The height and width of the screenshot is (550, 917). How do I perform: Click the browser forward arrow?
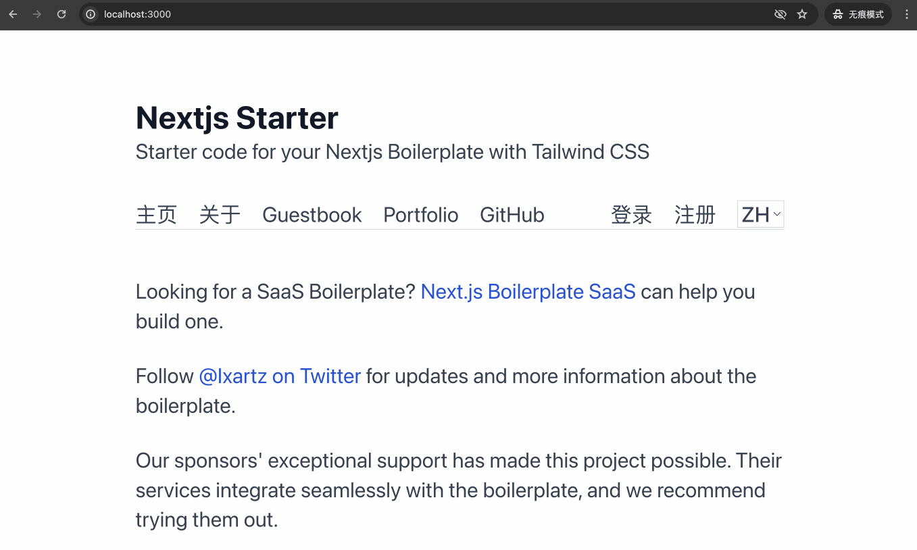(37, 14)
